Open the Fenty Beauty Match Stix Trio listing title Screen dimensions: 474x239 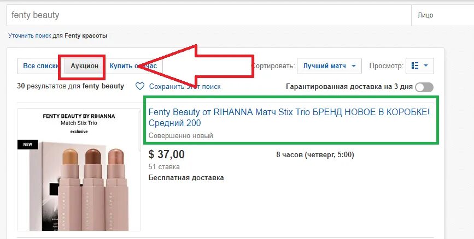[x=289, y=117]
